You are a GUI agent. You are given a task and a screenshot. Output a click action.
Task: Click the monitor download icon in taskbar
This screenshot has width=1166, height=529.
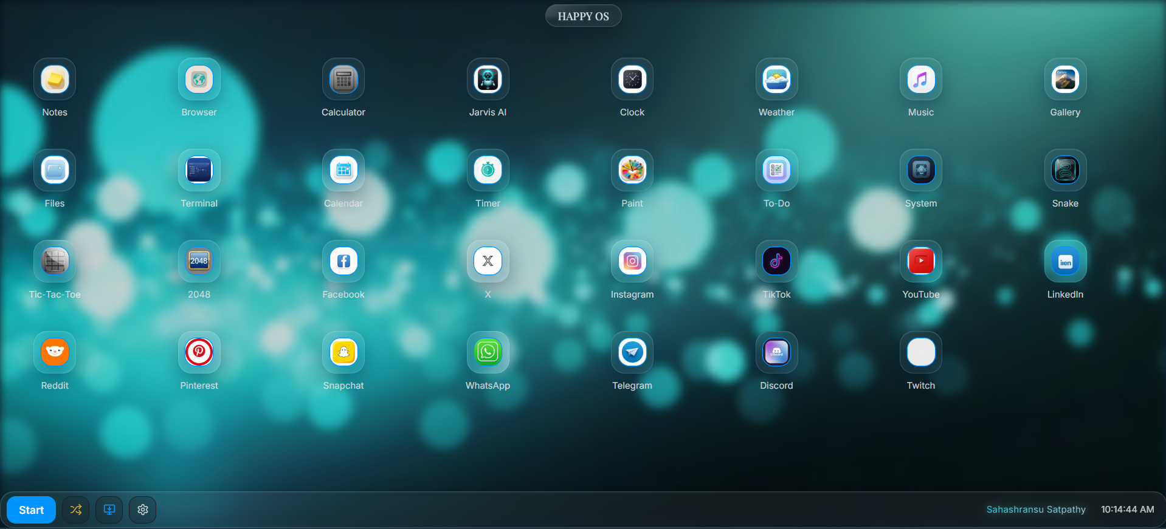coord(109,510)
